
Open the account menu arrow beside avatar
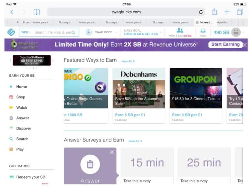point(244,32)
